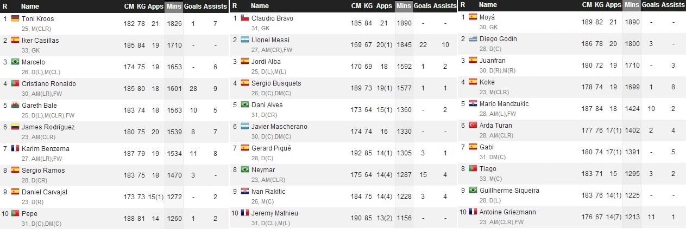Click the Croatian flag next to Ivan Rakitic
Viewport: 686px width, 229px height.
[244, 191]
